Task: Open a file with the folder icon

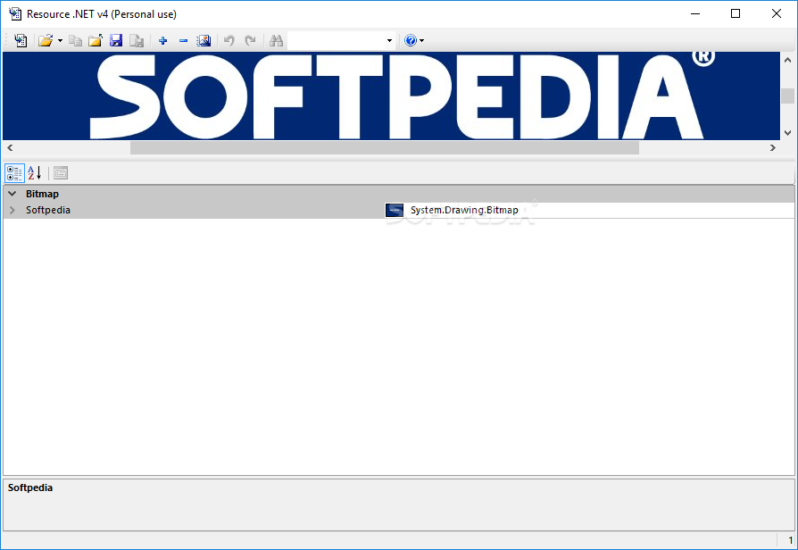Action: [46, 40]
